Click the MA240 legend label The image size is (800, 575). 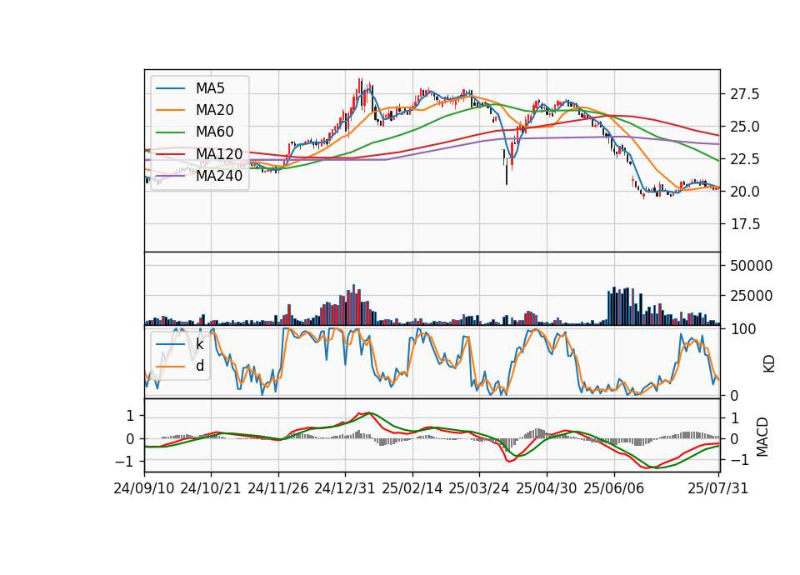(219, 176)
